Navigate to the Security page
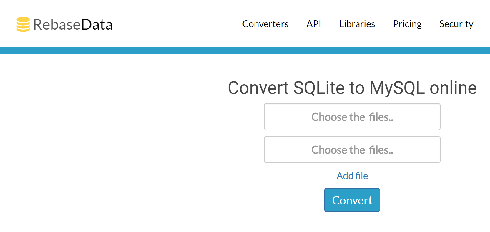 point(456,24)
